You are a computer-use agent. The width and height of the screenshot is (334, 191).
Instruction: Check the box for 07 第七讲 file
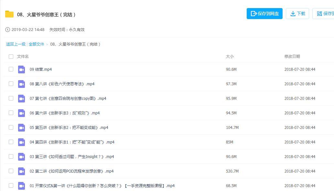click(11, 98)
